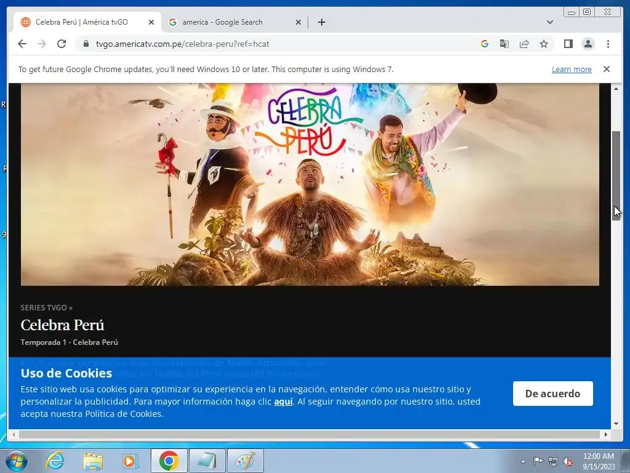Click the Celebra Perú title text
The image size is (630, 473).
tap(62, 325)
